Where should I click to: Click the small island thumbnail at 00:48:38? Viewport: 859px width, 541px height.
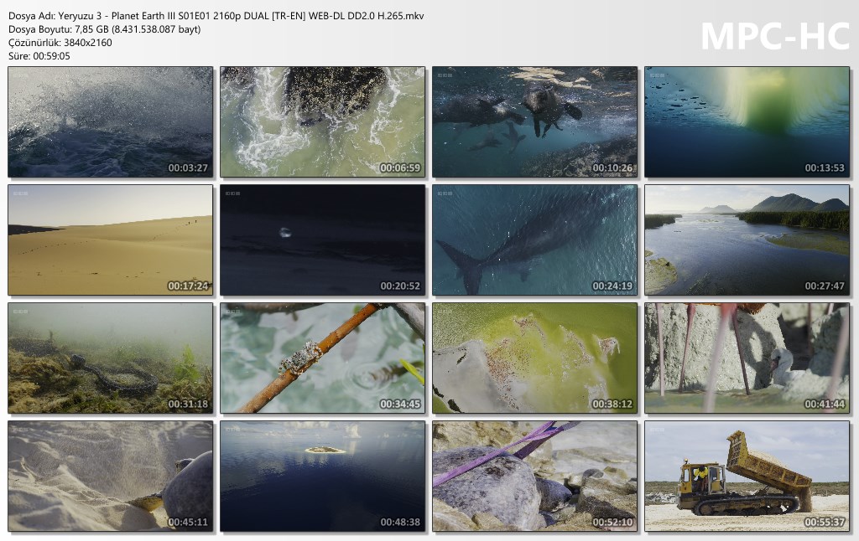pos(323,477)
